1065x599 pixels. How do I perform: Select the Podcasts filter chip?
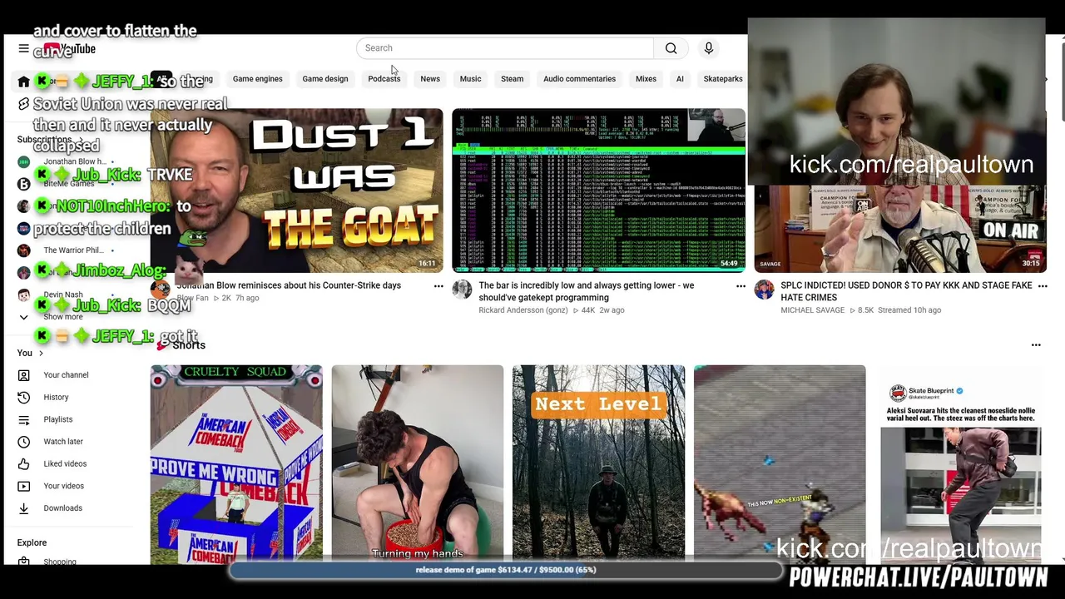point(384,79)
